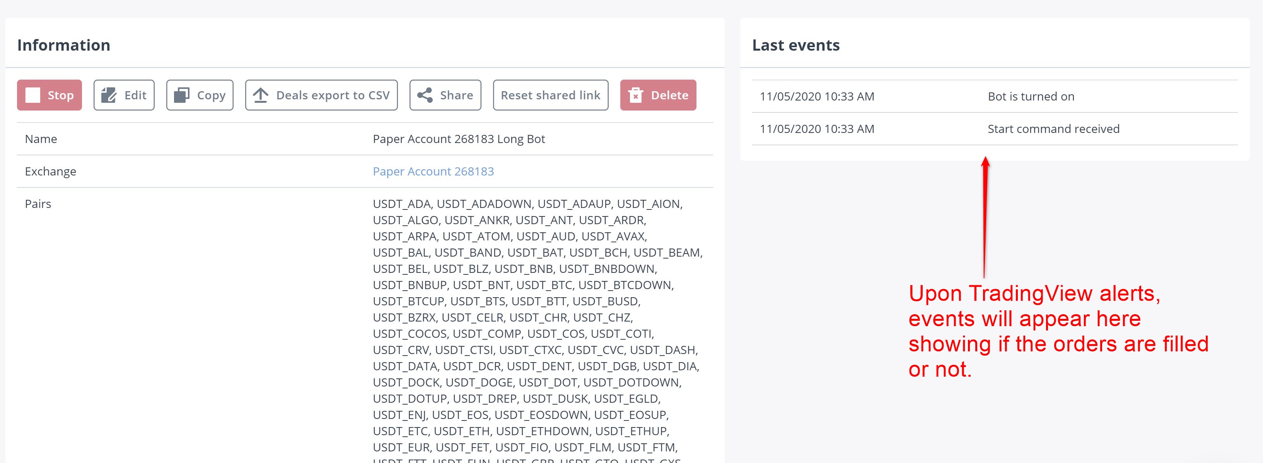Click the USDT_COMP pair text

(485, 334)
